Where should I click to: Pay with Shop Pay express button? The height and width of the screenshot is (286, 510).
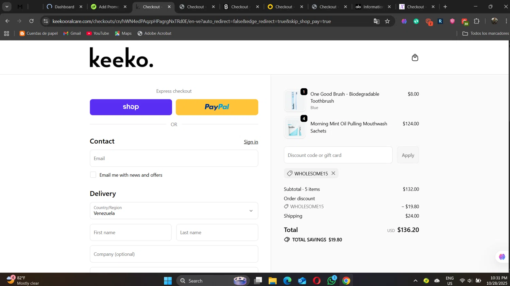pyautogui.click(x=131, y=107)
